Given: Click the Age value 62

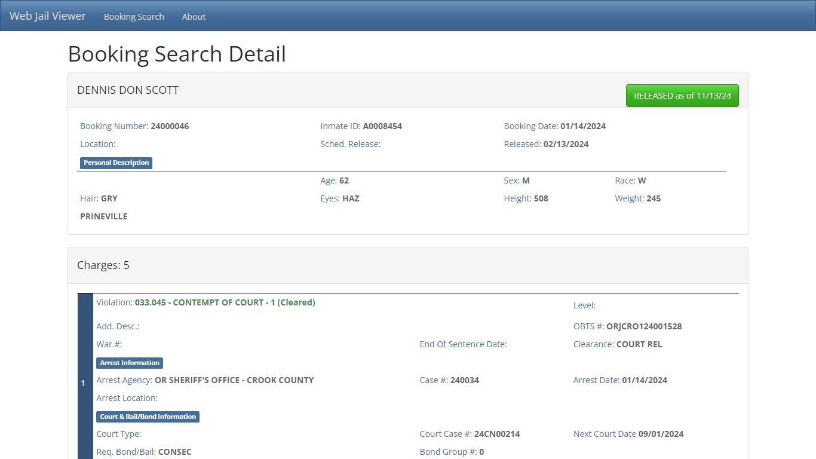Looking at the screenshot, I should click(x=344, y=180).
